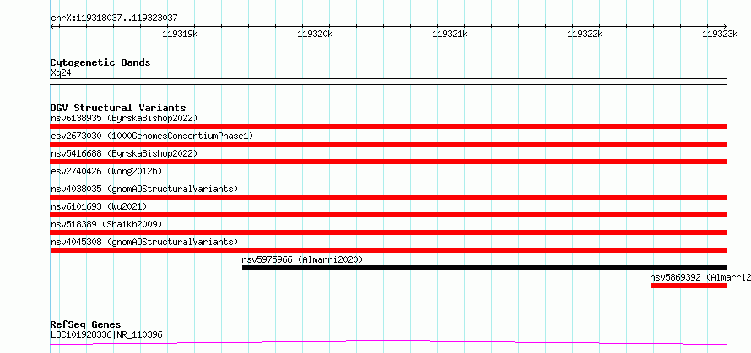Open variant esv2673030 (1000GenomesConsortiumPhase1) label
The height and width of the screenshot is (353, 751).
tap(152, 136)
